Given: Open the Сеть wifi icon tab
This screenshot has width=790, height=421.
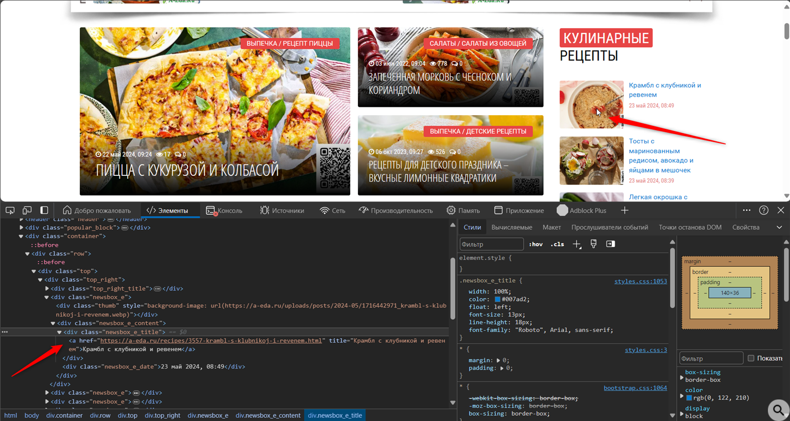Looking at the screenshot, I should 332,210.
